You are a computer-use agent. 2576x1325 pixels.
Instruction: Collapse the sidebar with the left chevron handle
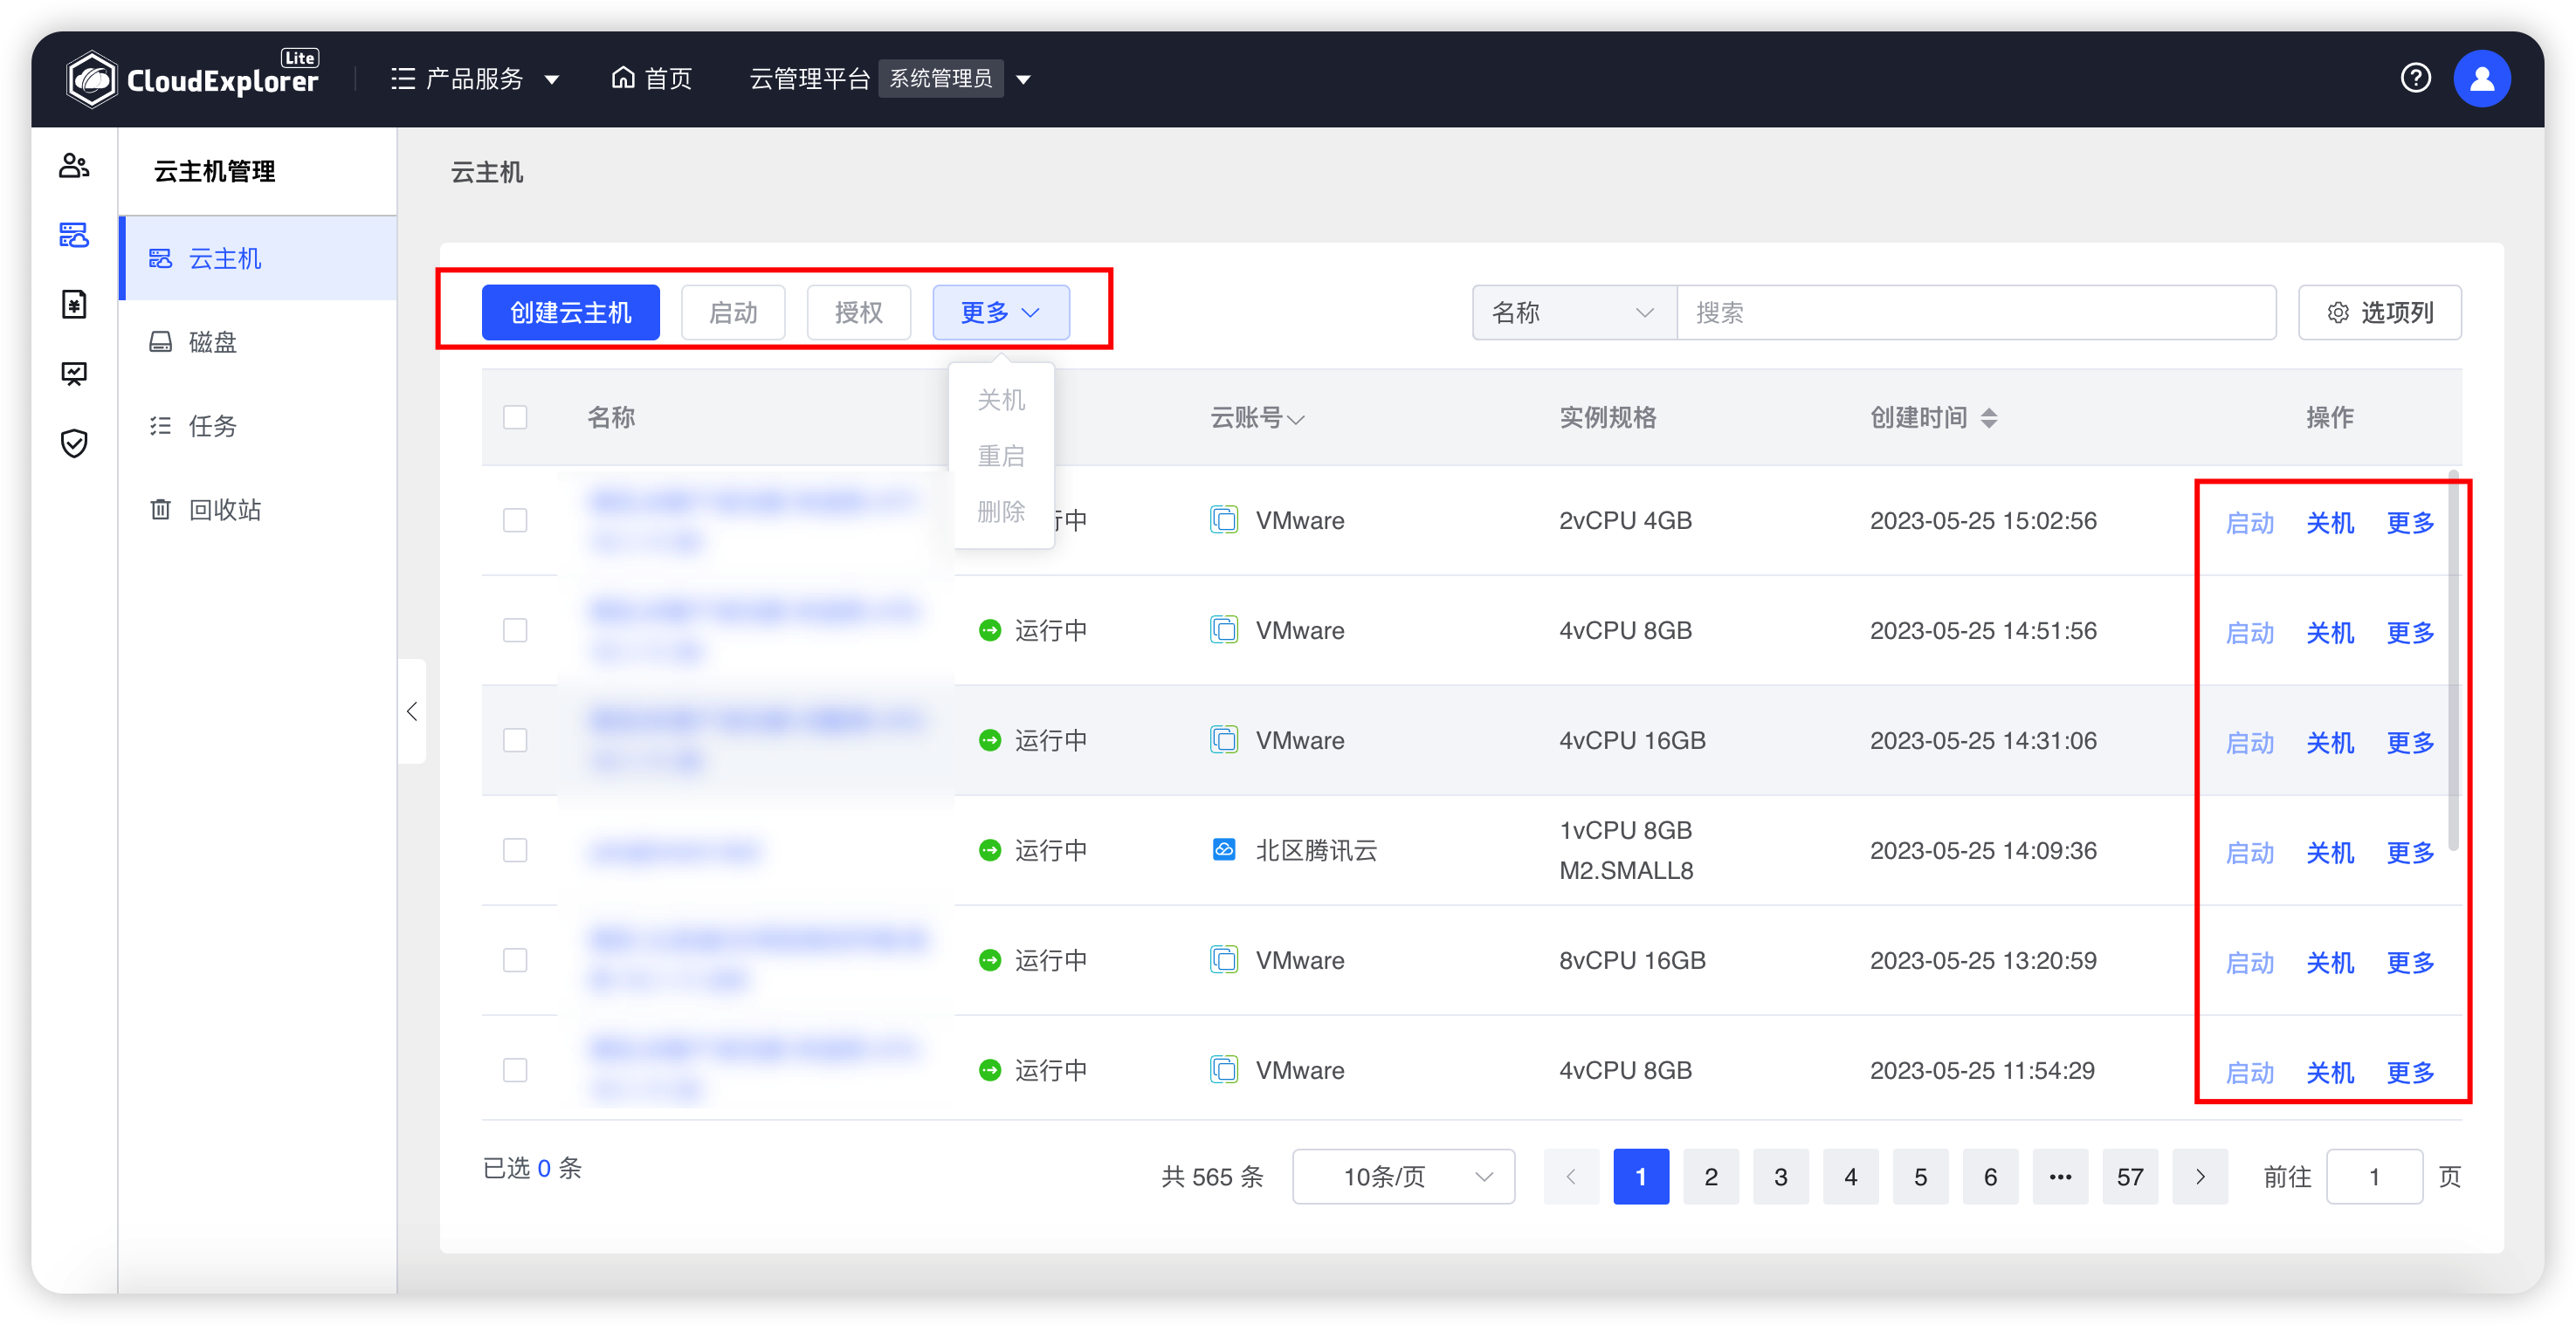(412, 711)
